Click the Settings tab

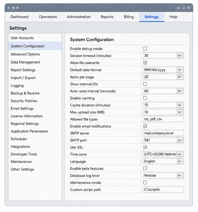[x=152, y=17]
